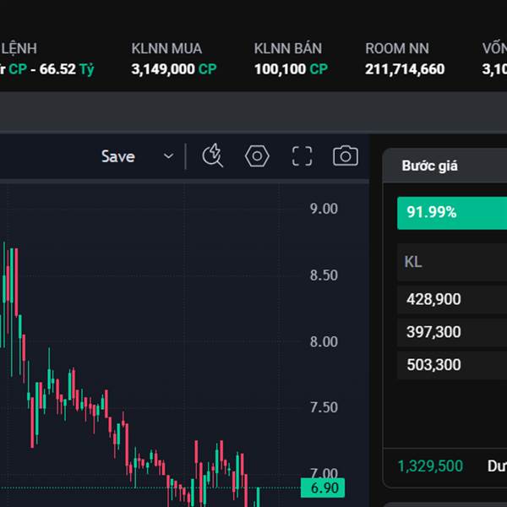The height and width of the screenshot is (507, 507).
Task: Click the KLNN BÁN 100,100 CP value
Action: (291, 69)
